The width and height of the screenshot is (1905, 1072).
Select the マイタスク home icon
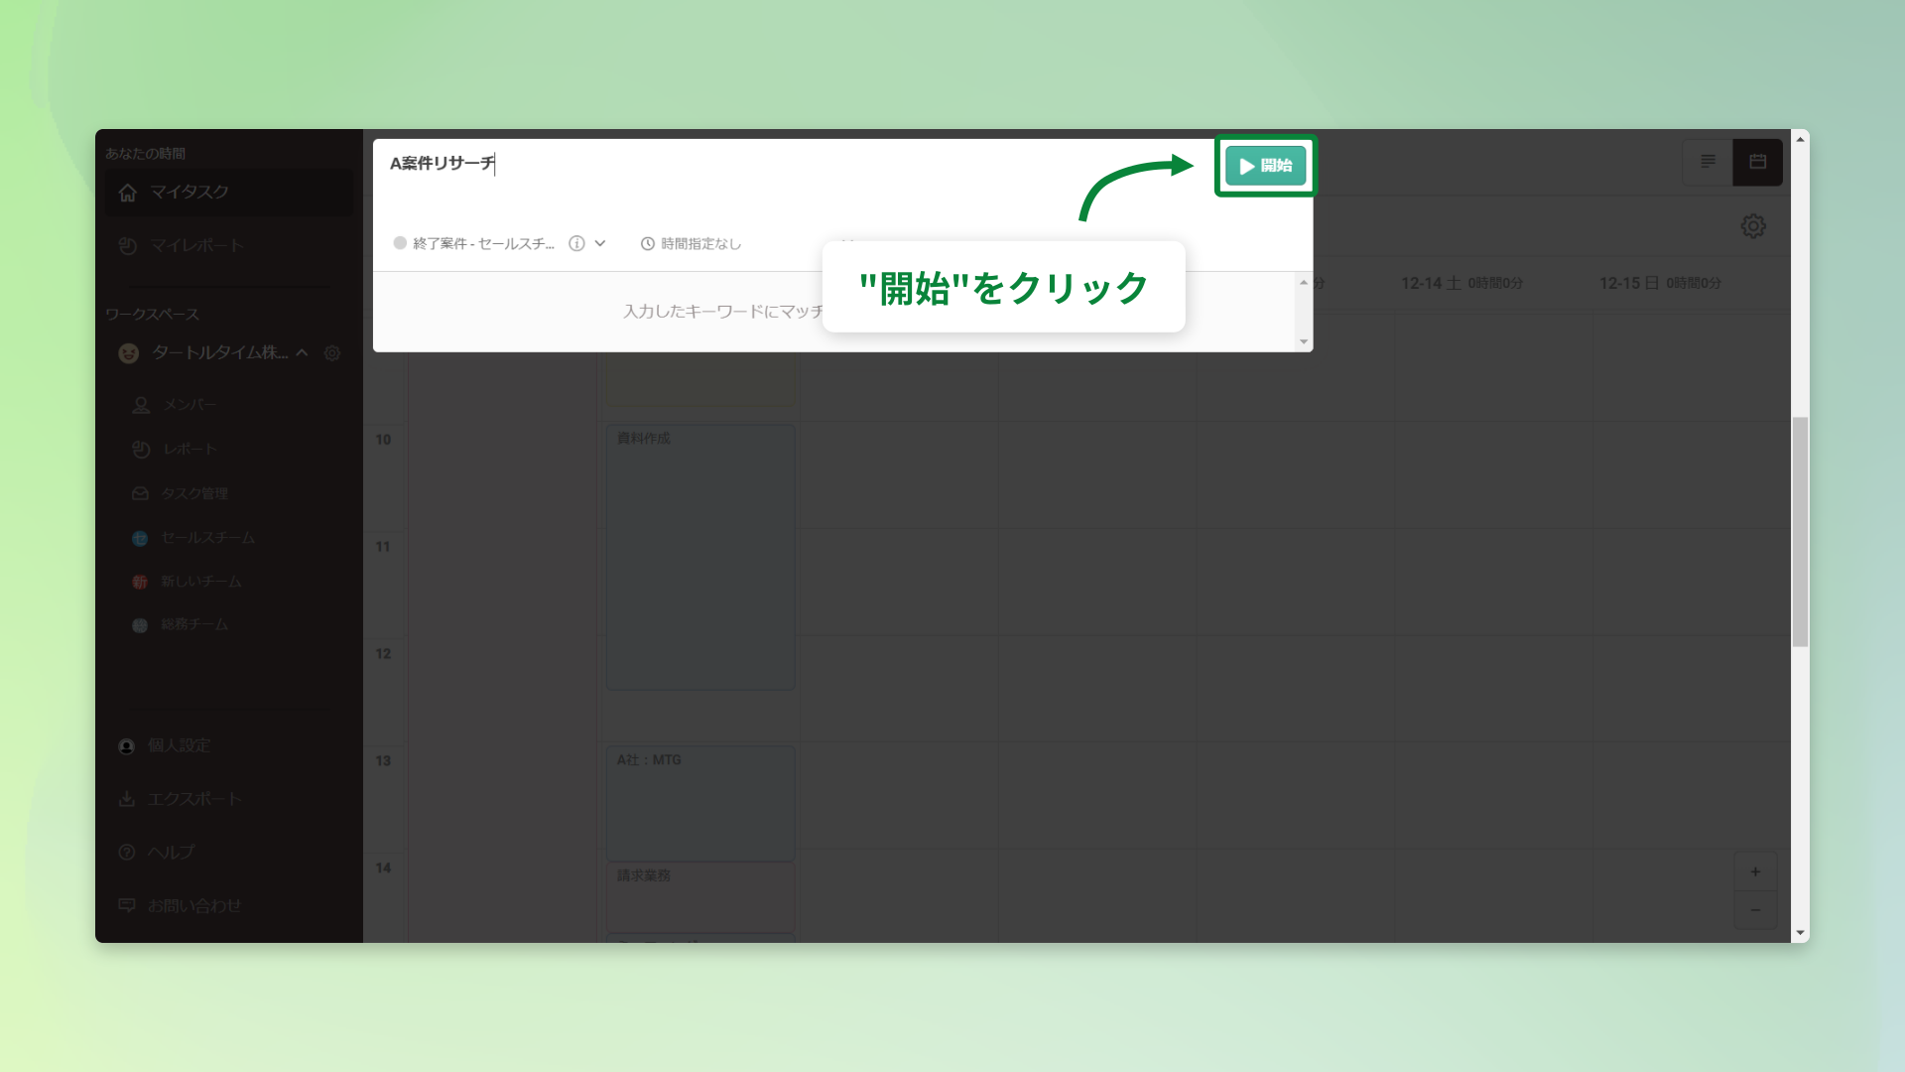(x=128, y=193)
